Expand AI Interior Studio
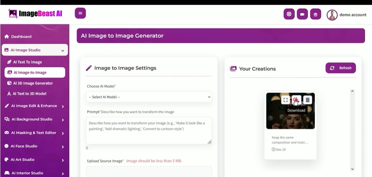 [x=35, y=173]
